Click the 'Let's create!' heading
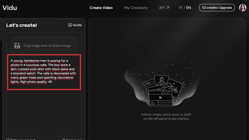 pyautogui.click(x=21, y=25)
